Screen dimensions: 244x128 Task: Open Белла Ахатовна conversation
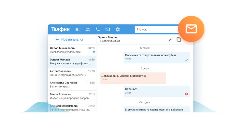click(x=72, y=96)
